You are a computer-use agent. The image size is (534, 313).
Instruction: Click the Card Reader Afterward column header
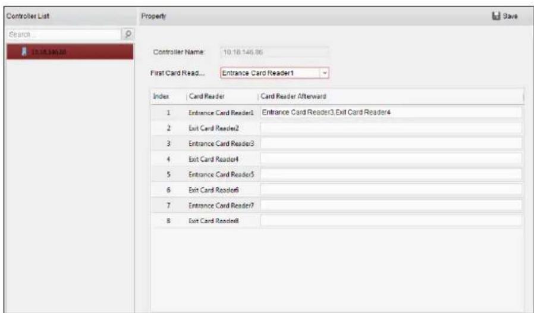(x=293, y=96)
